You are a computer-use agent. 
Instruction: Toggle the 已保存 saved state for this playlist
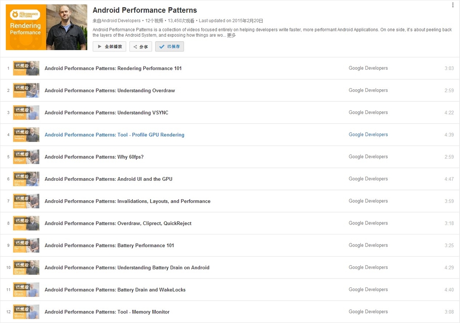click(170, 46)
